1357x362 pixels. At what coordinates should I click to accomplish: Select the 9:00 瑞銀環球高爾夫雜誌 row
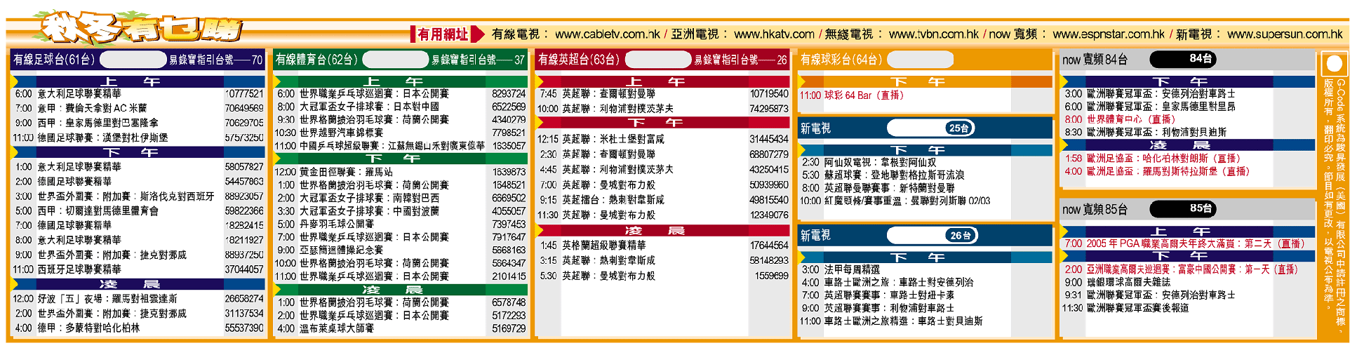1188,282
